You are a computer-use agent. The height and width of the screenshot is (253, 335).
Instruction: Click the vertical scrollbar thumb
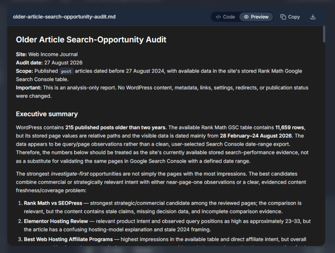(x=324, y=34)
